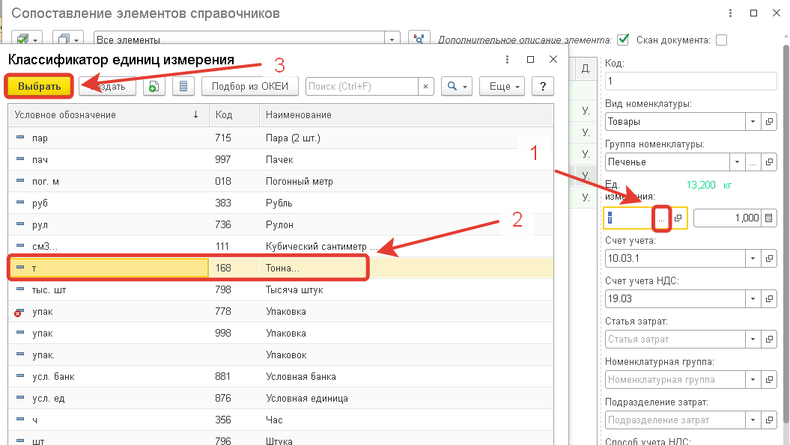Expand the Вид номенклатуры dropdown
This screenshot has height=445, width=790.
(x=753, y=121)
